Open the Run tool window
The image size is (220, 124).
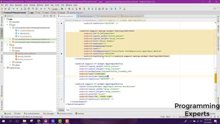[8, 113]
